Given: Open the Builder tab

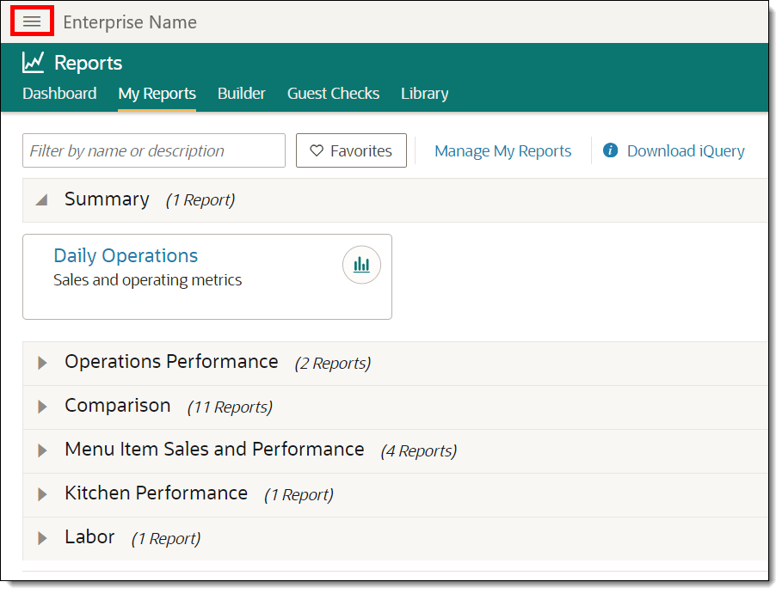Looking at the screenshot, I should point(242,94).
